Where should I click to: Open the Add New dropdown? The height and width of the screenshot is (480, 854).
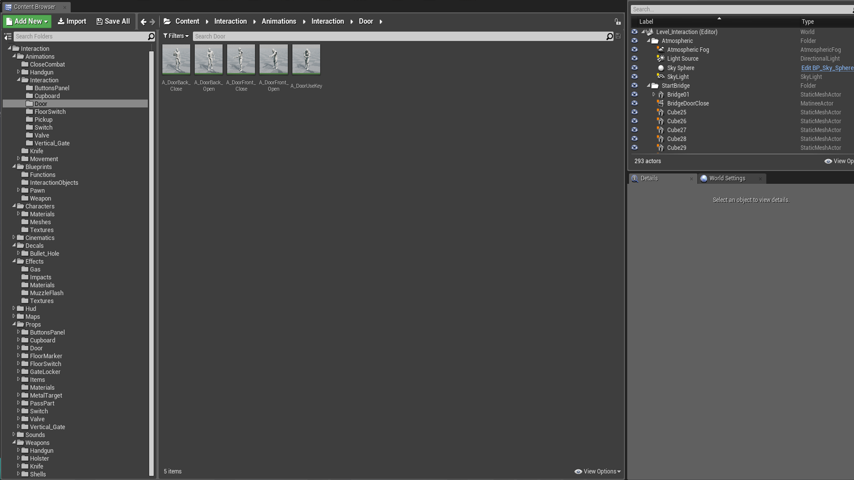click(26, 21)
